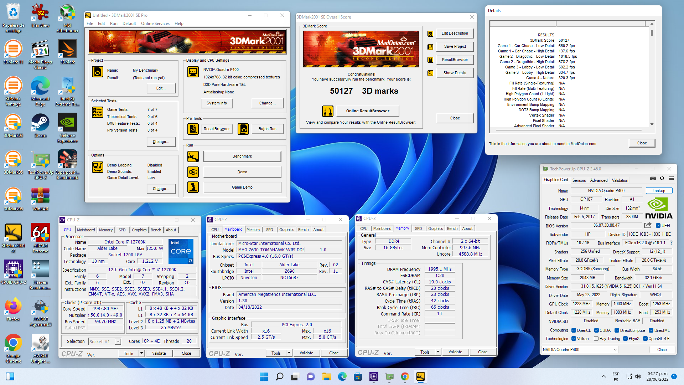Toggle the OpenGL 4.6 checkbox in GPU-Z
This screenshot has width=684, height=385.
tap(645, 339)
